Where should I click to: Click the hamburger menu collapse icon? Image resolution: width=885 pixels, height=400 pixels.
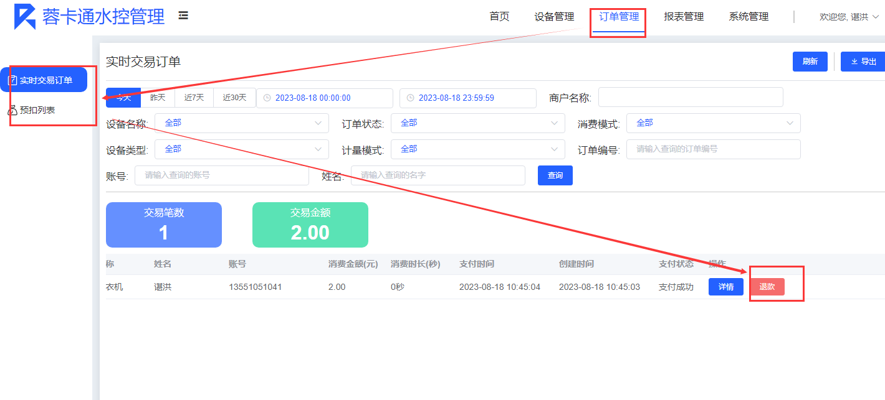pos(183,16)
